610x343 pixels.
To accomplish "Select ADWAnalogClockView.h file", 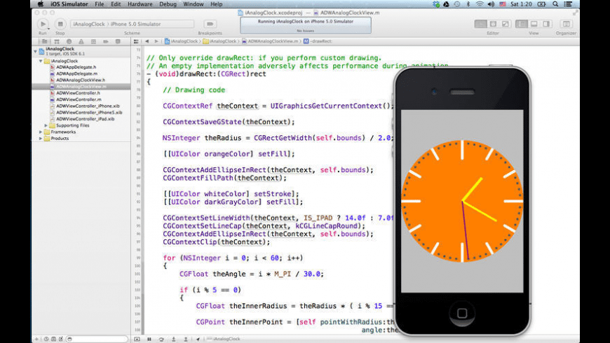I will [x=81, y=80].
